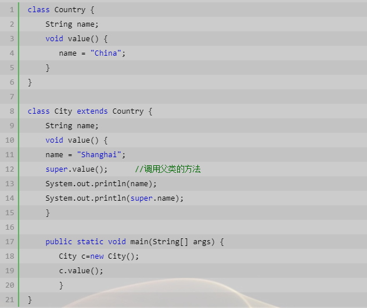Place cursor on the super.value() call
367x308 pixels.
(77, 169)
